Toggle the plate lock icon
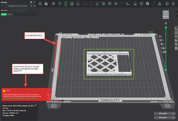This screenshot has height=121, width=178. click(163, 48)
